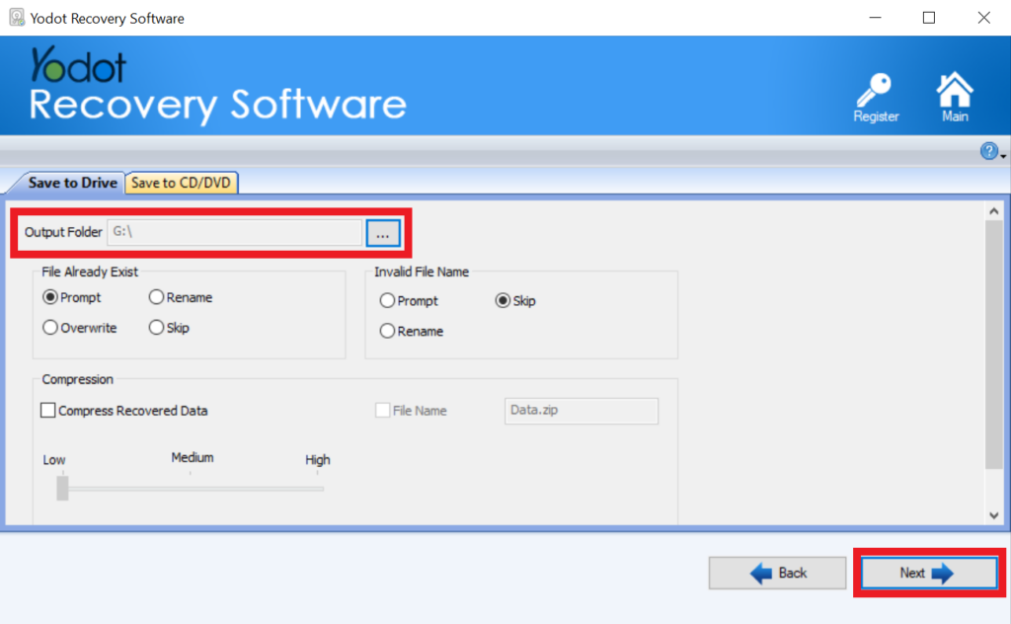Click the Yodot app icon in title bar

click(x=17, y=18)
